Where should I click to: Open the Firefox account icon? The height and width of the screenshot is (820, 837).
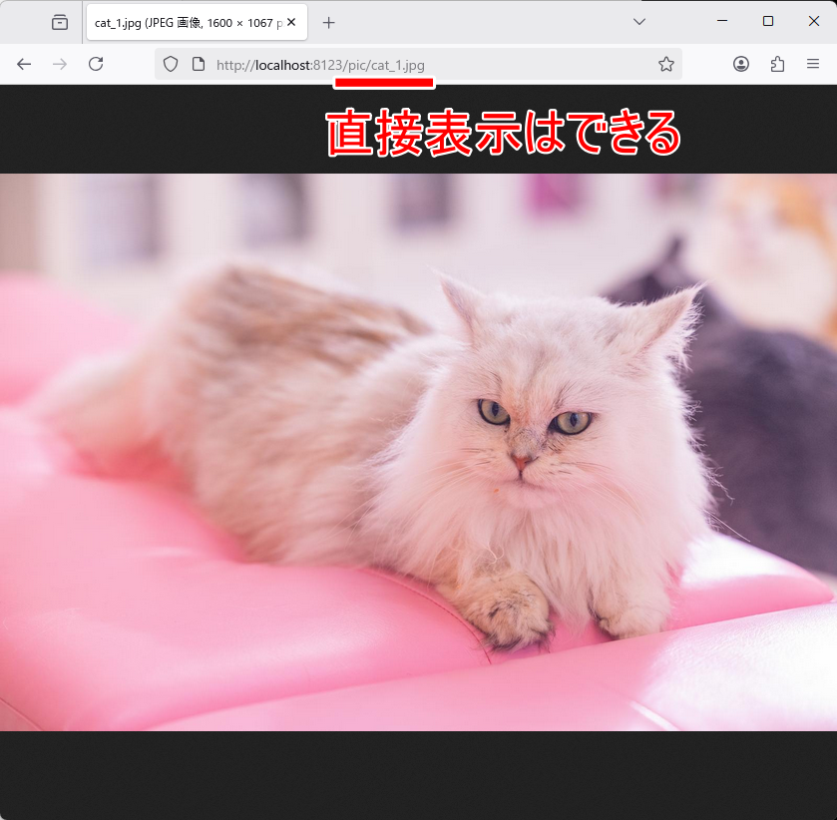click(741, 64)
